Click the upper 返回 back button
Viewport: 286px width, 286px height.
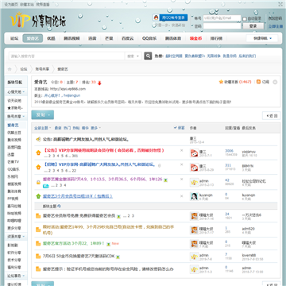tap(271, 116)
